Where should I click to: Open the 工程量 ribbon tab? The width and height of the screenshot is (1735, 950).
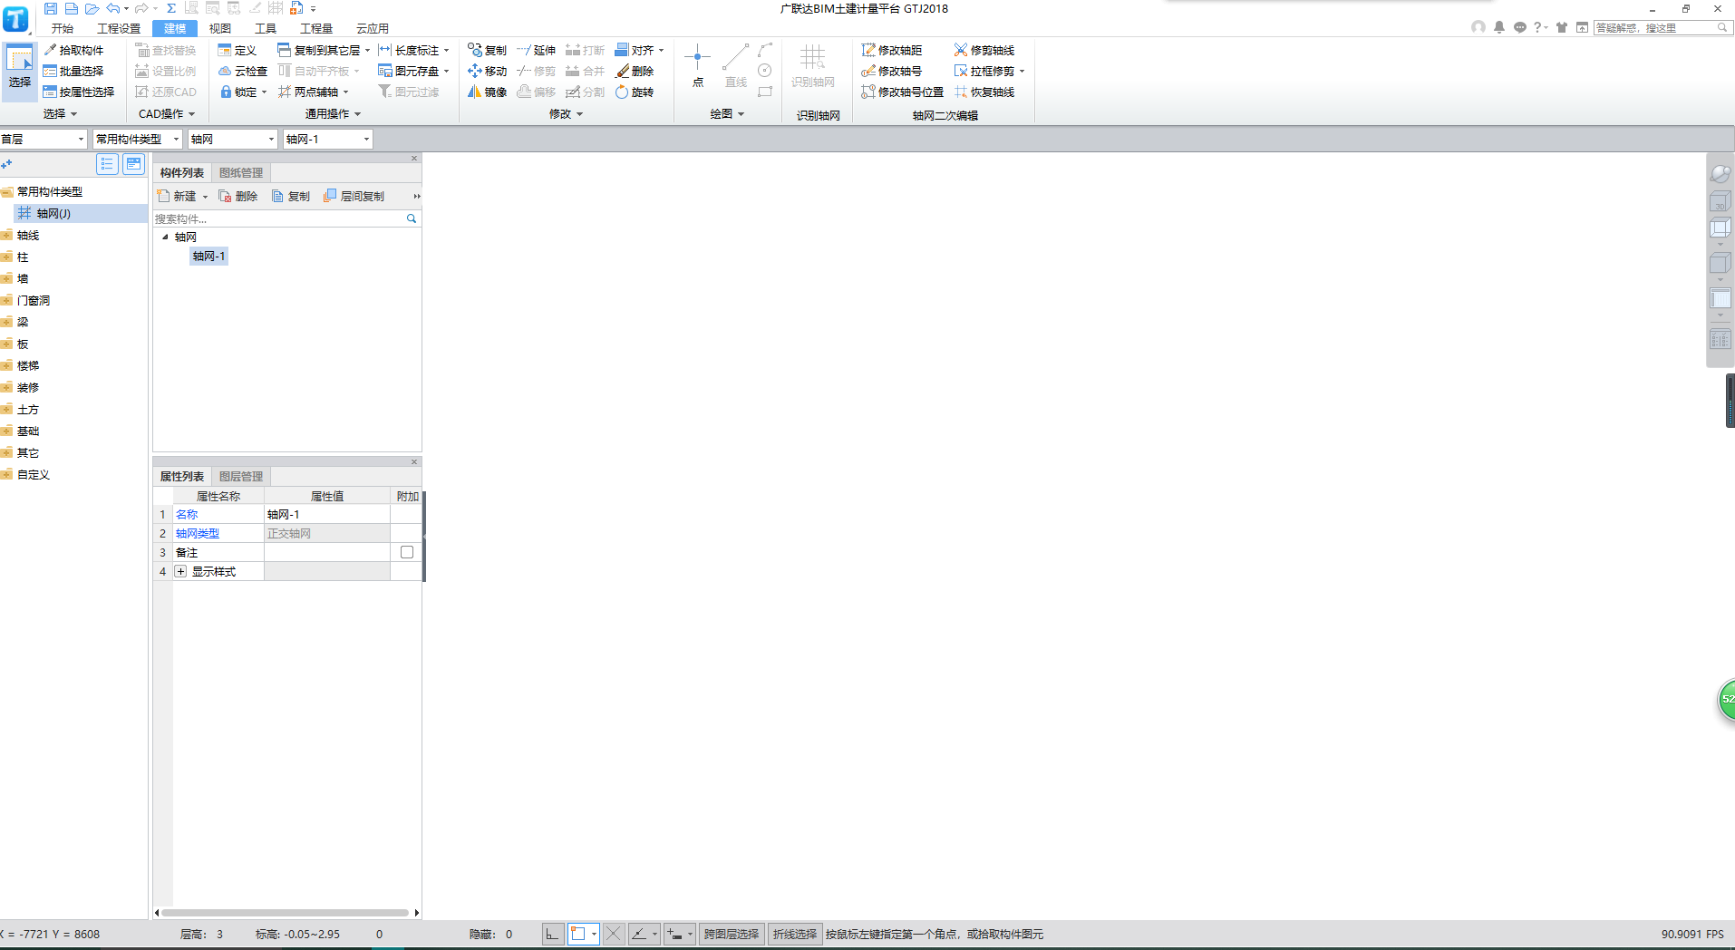click(x=316, y=28)
